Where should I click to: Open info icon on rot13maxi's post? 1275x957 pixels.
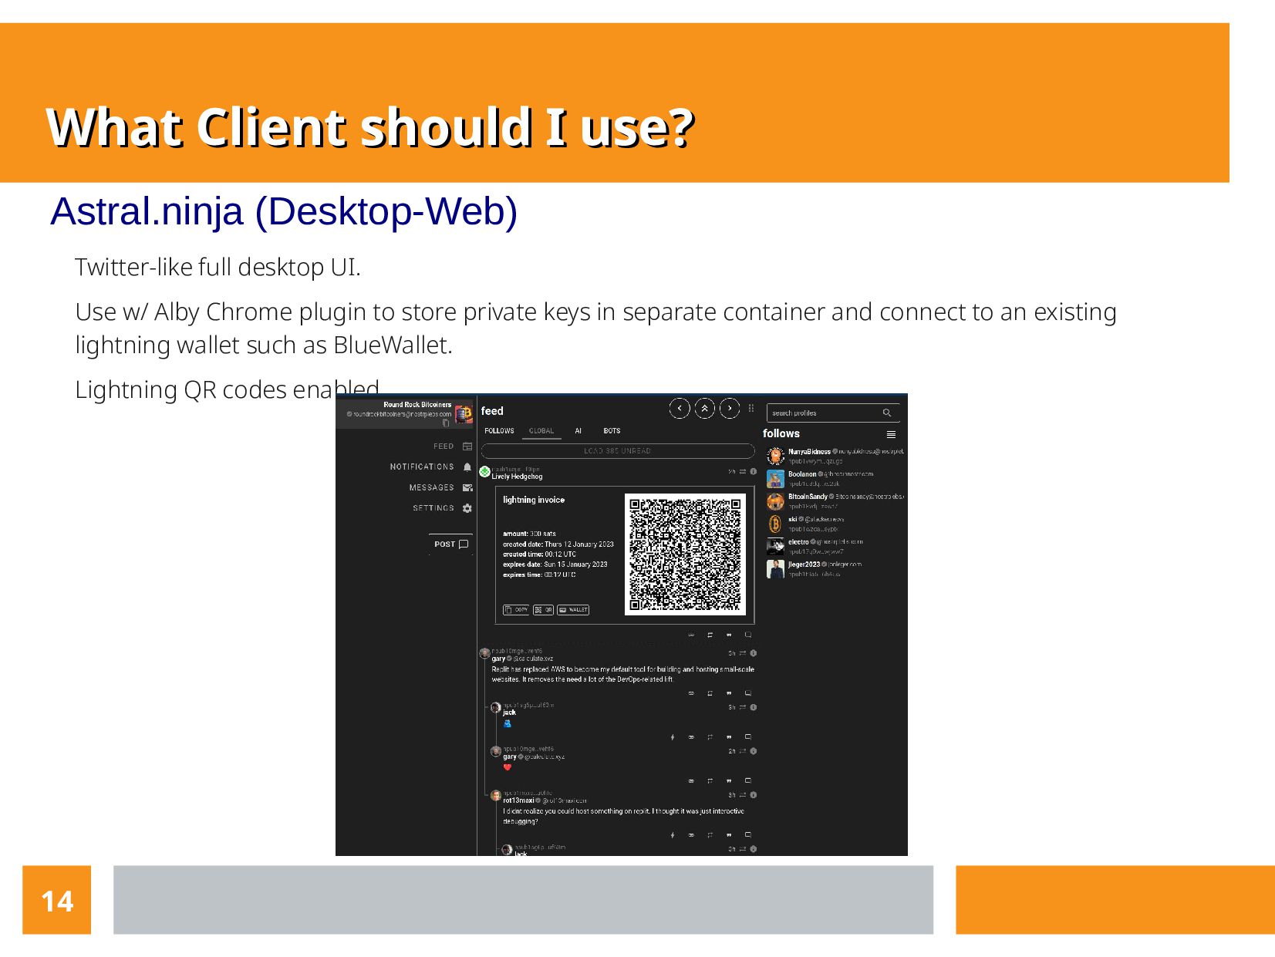[x=754, y=795]
